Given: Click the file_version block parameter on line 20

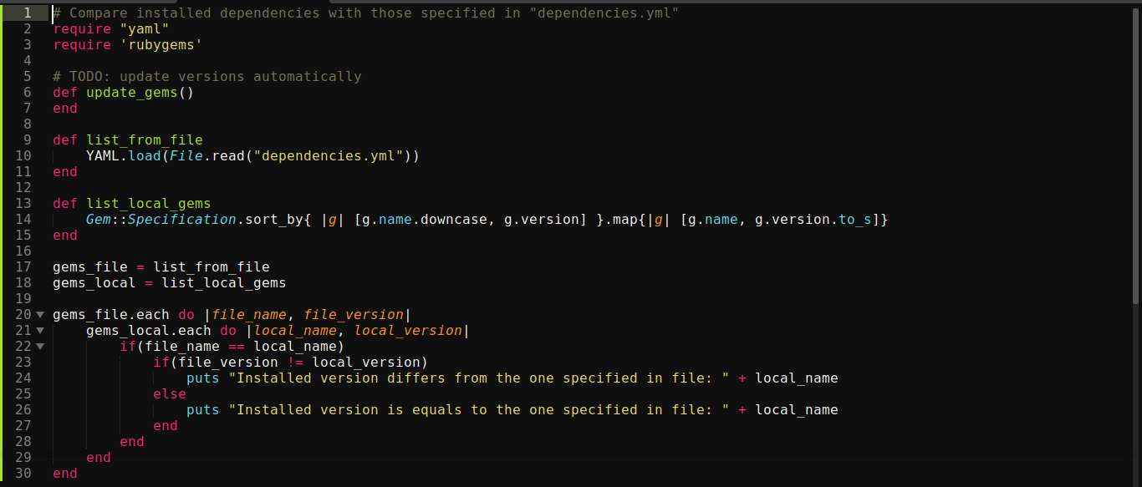Looking at the screenshot, I should point(353,315).
